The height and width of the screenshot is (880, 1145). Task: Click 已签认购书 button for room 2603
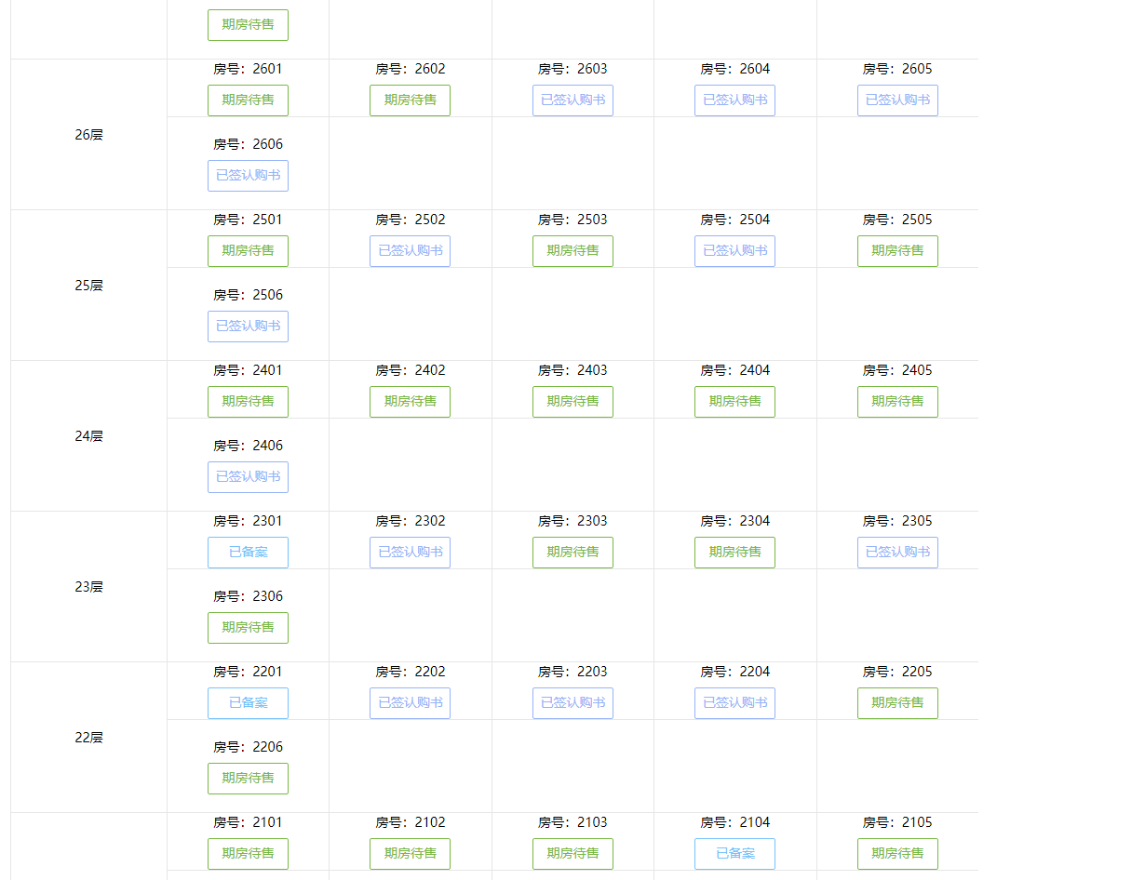click(x=572, y=100)
